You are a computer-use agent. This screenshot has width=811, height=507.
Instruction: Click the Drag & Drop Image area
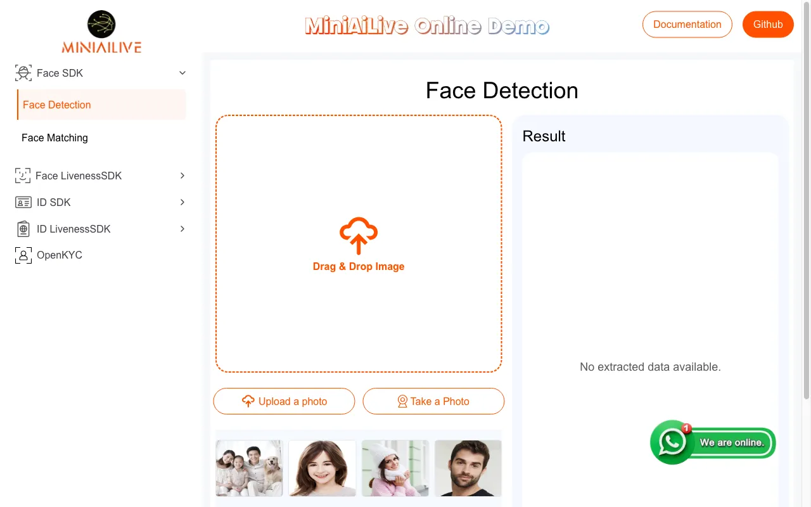click(x=359, y=244)
